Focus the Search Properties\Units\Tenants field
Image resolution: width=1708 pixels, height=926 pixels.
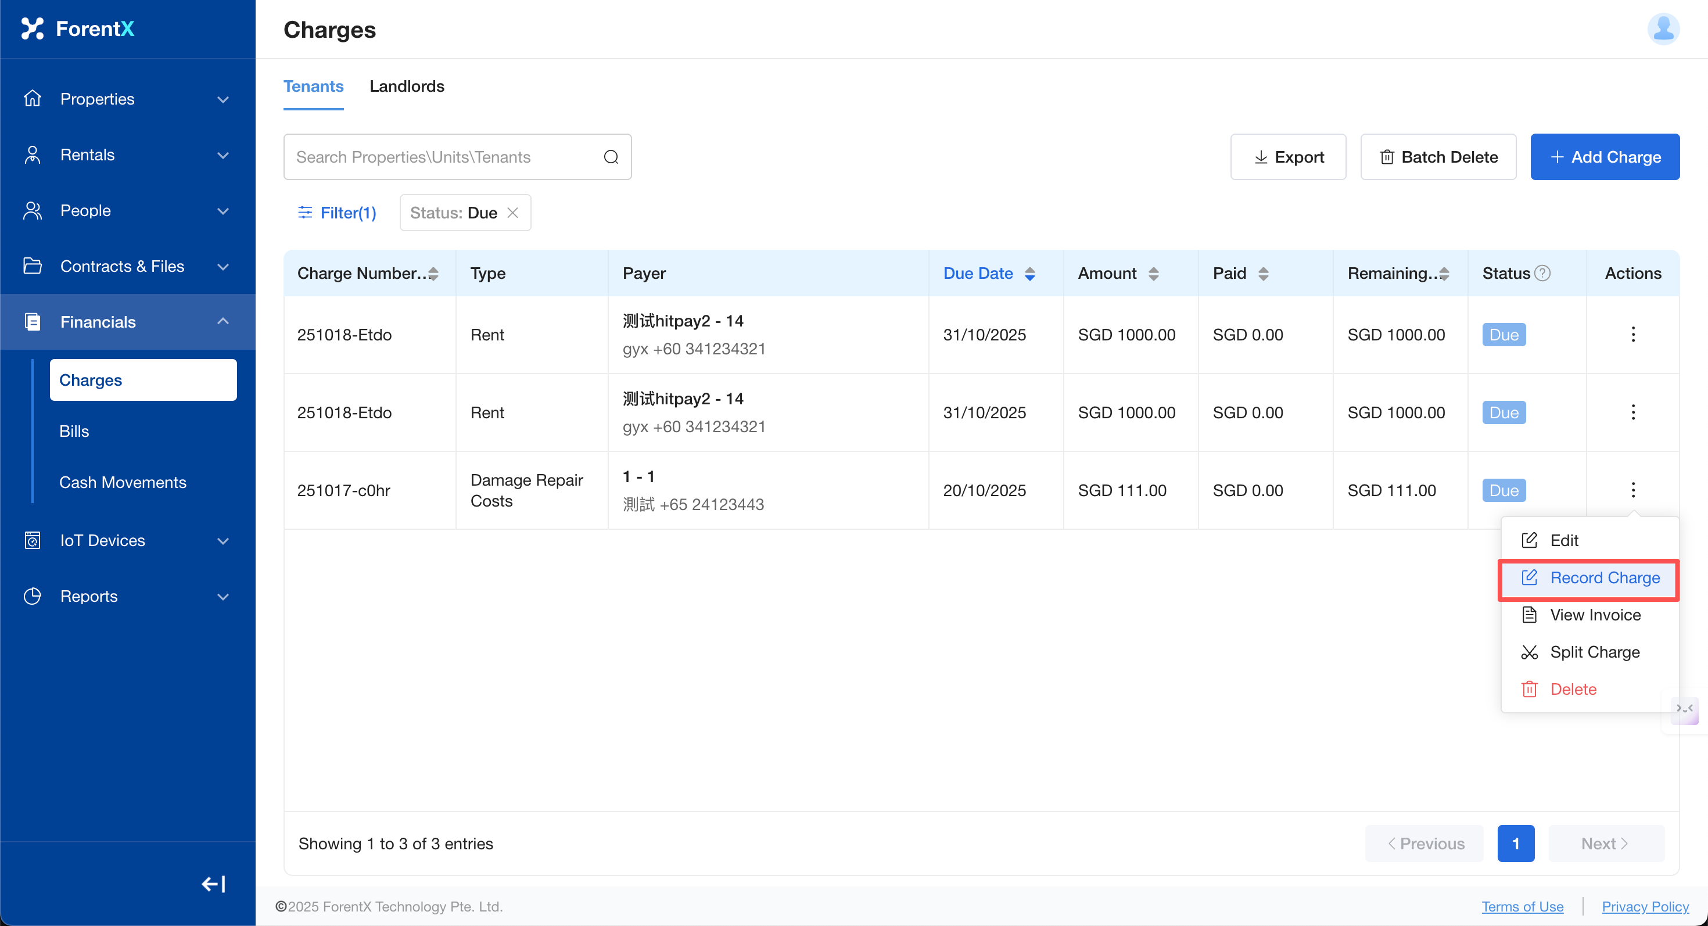444,157
